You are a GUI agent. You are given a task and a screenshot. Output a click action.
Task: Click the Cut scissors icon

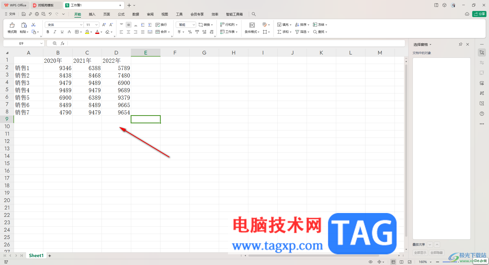33,25
